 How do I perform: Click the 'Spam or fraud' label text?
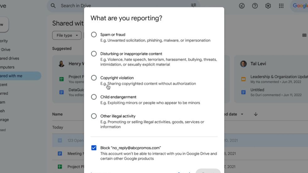coord(113,35)
